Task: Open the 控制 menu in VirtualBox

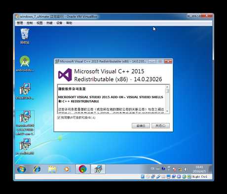Action: pyautogui.click(x=30, y=23)
